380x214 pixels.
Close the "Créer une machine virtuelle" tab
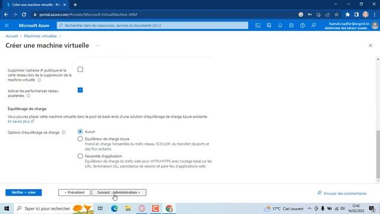click(x=65, y=5)
